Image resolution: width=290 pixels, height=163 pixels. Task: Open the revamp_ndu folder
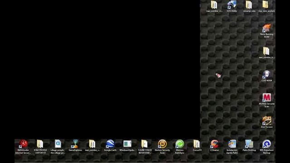click(249, 6)
